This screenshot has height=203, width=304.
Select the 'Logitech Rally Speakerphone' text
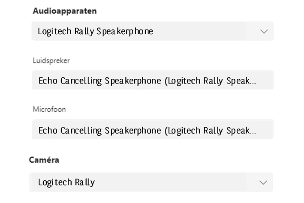95,31
